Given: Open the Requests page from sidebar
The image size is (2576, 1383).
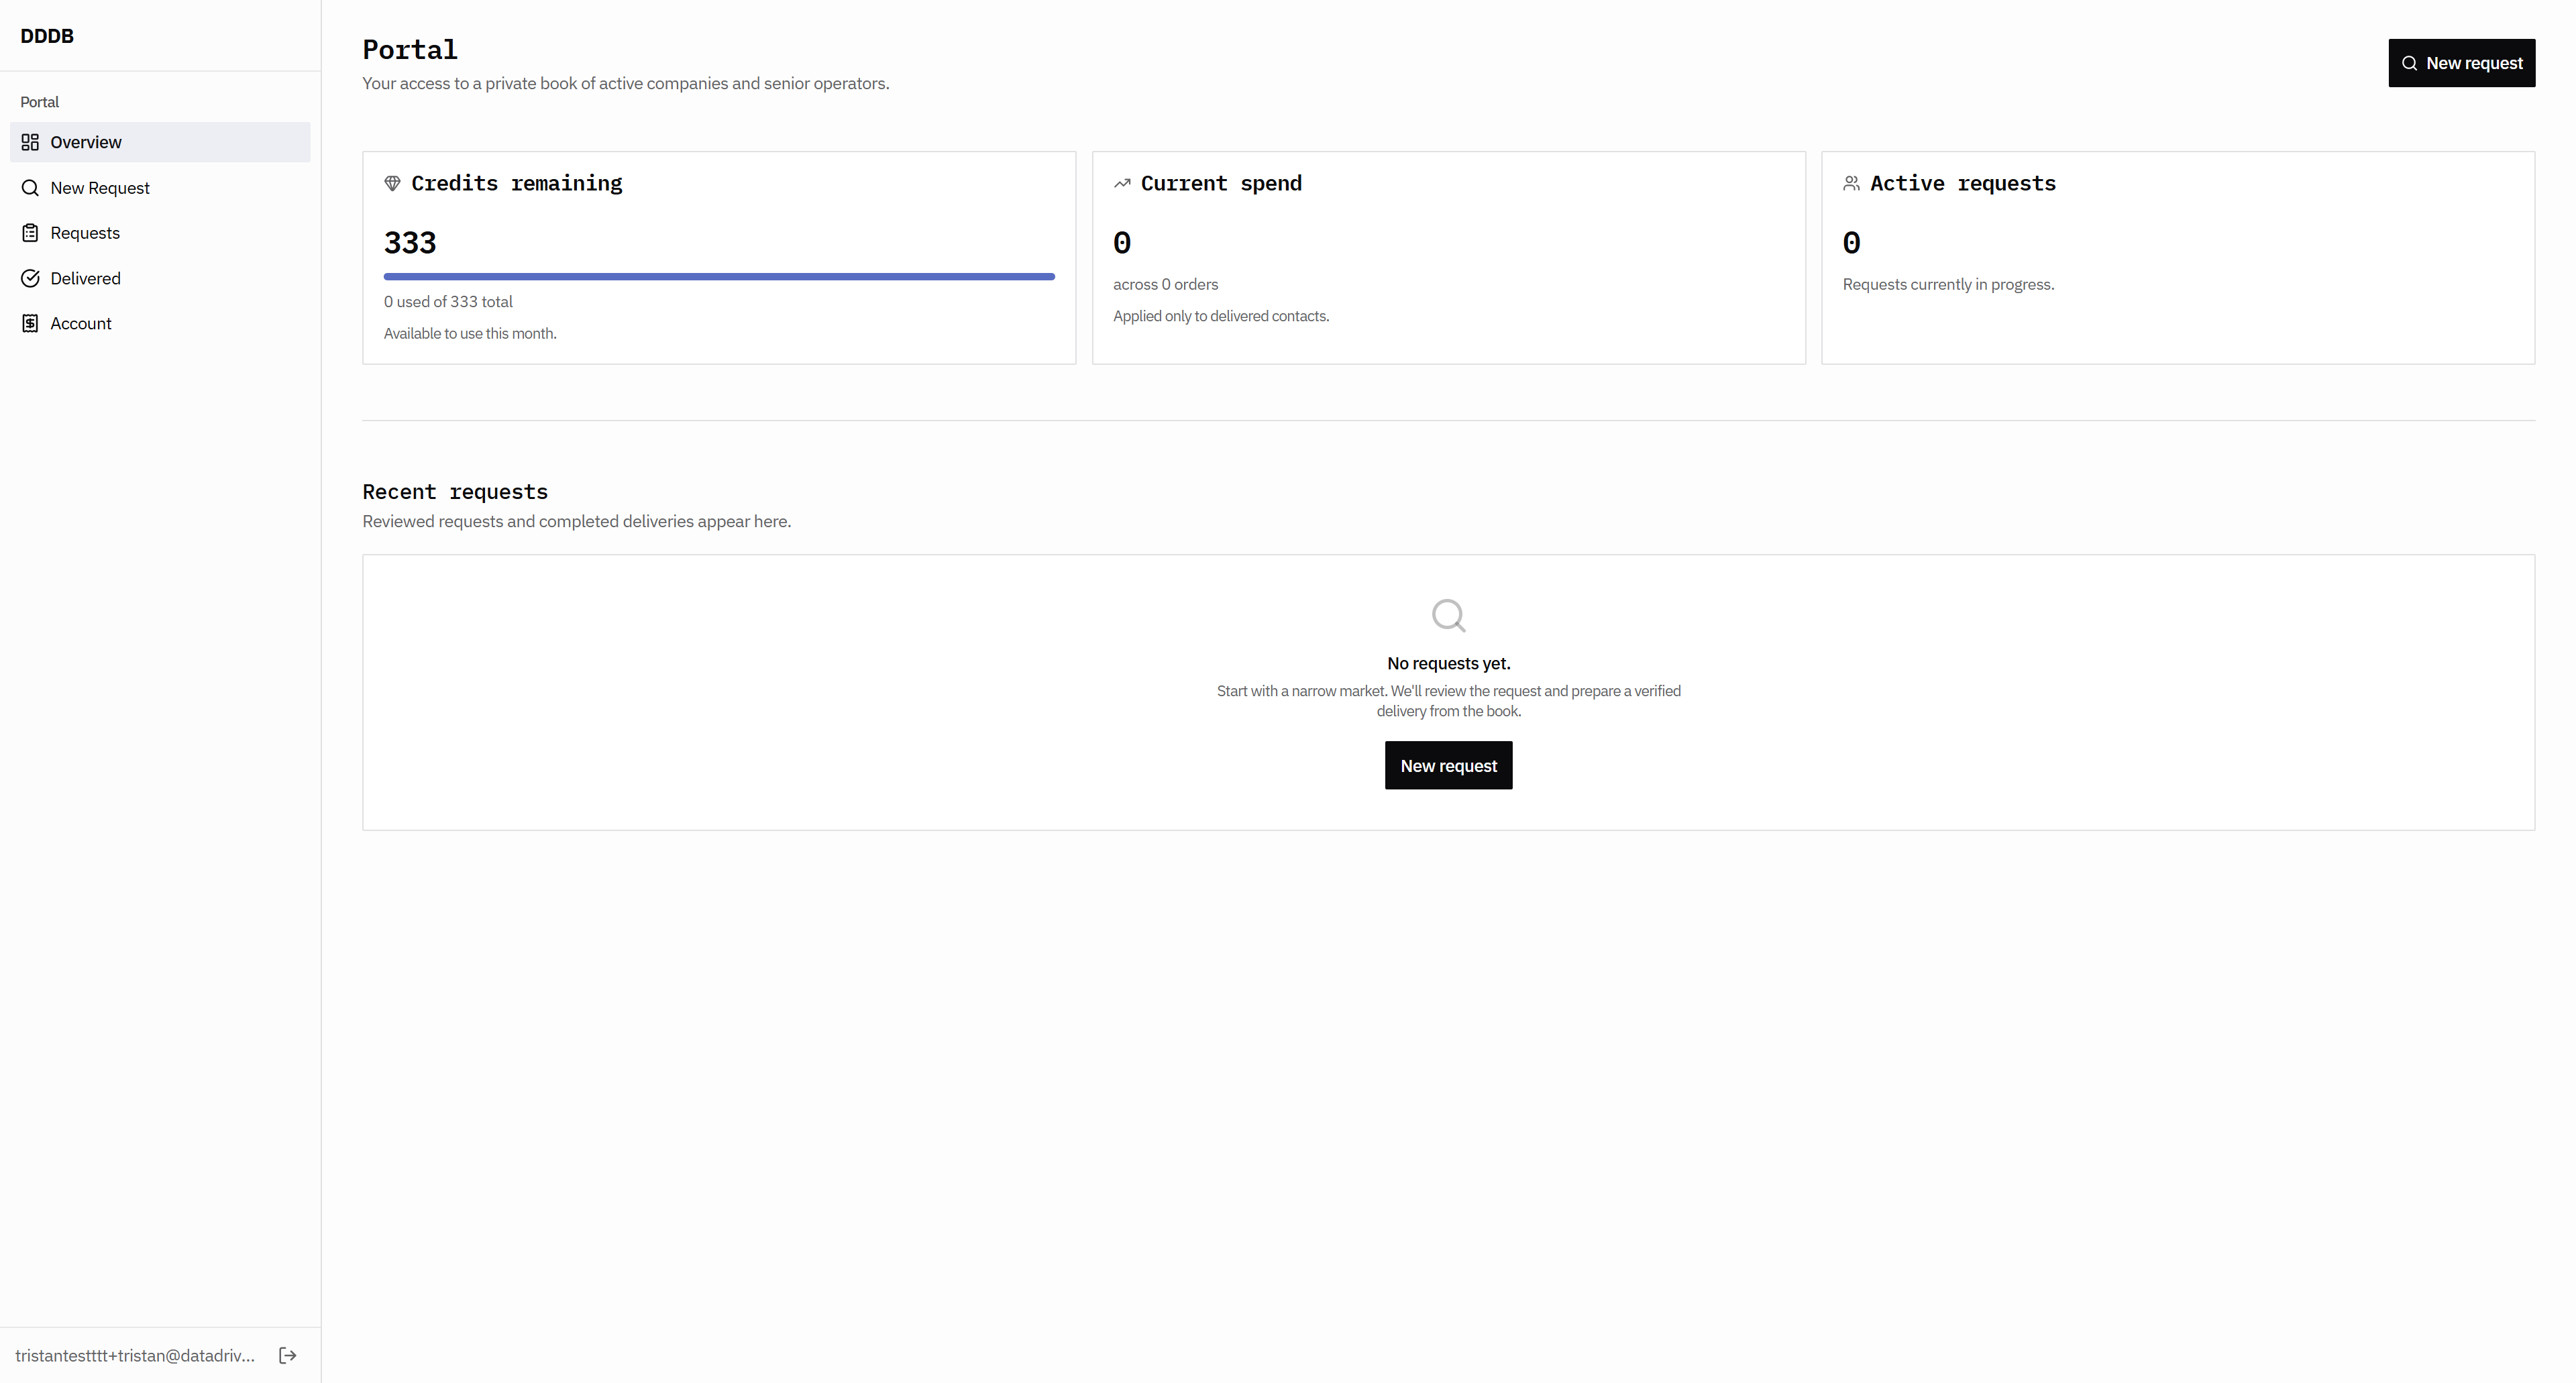Looking at the screenshot, I should tap(85, 233).
